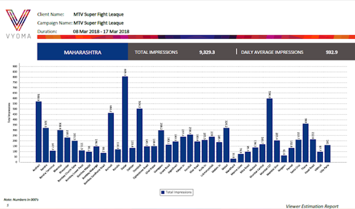
Task: Click the Kandivli bar in the chart
Action: click(x=190, y=148)
